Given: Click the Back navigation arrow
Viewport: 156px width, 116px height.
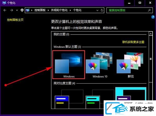Looking at the screenshot, I should [x=5, y=10].
